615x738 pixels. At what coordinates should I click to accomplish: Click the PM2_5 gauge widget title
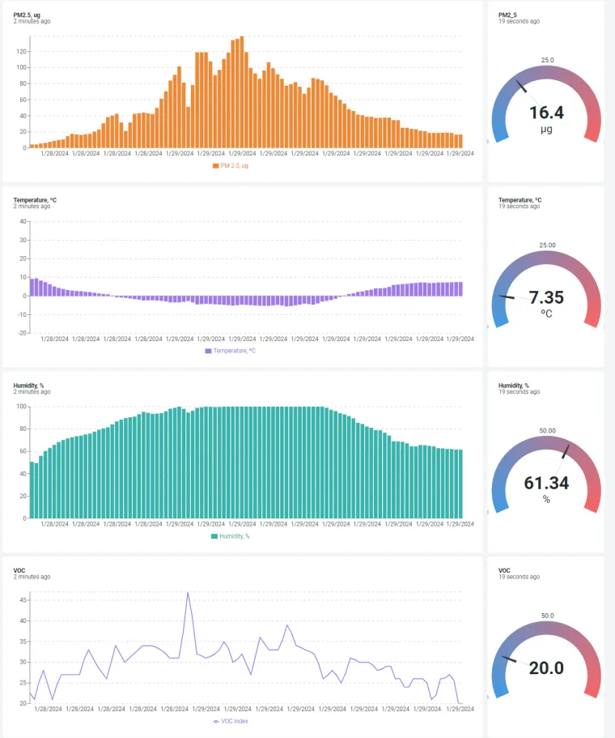click(x=507, y=15)
